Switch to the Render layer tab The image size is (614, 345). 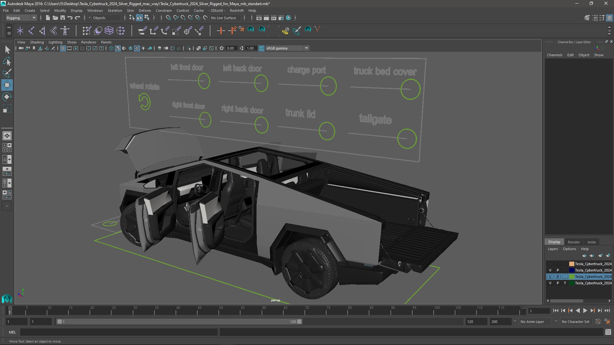click(x=574, y=242)
